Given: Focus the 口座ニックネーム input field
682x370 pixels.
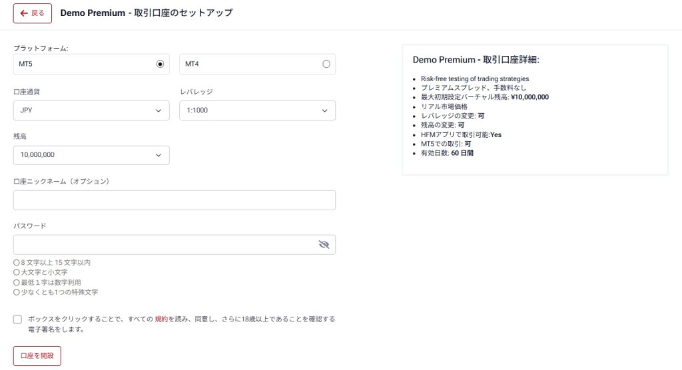Looking at the screenshot, I should pyautogui.click(x=174, y=200).
